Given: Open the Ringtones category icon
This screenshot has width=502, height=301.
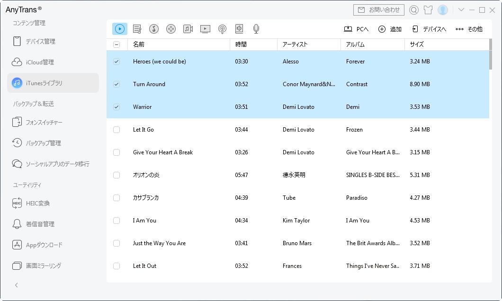Looking at the screenshot, I should point(154,29).
